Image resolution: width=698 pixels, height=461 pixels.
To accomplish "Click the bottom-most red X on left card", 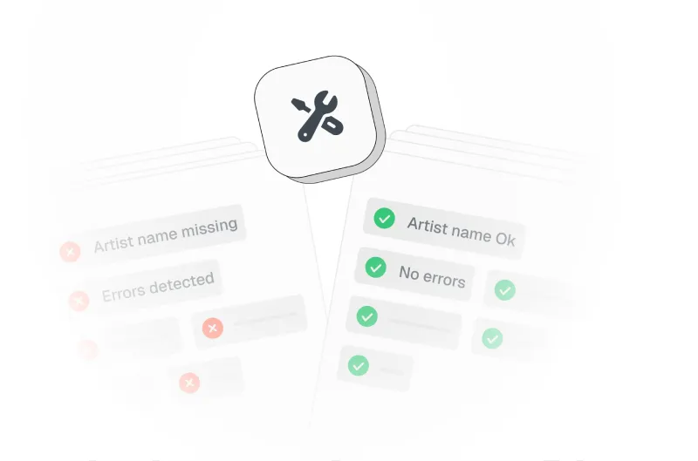I will [x=189, y=383].
